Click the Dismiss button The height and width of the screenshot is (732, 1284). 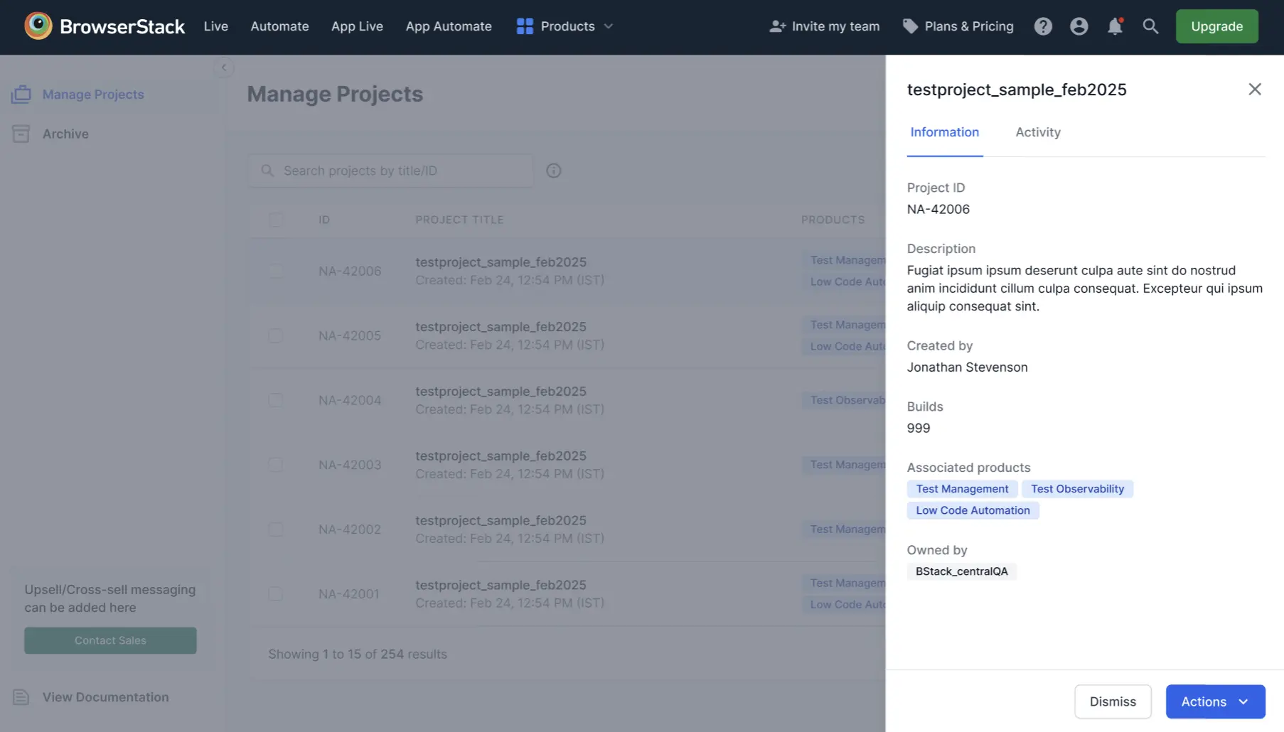pyautogui.click(x=1113, y=701)
